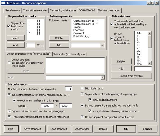Toggle 'Only ordinal numbers' checkbox
The image size is (160, 136).
(90, 100)
